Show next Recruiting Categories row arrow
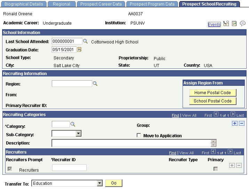 coord(233,114)
